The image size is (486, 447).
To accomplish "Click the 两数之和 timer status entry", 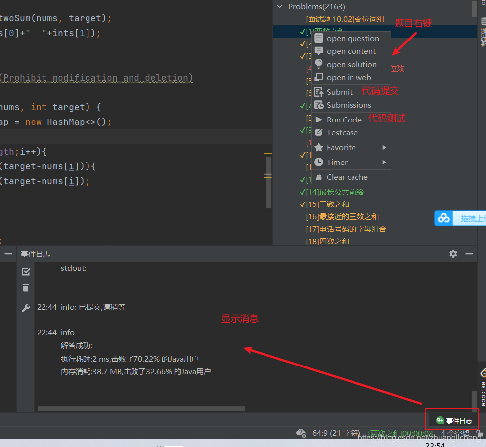I will coord(400,433).
